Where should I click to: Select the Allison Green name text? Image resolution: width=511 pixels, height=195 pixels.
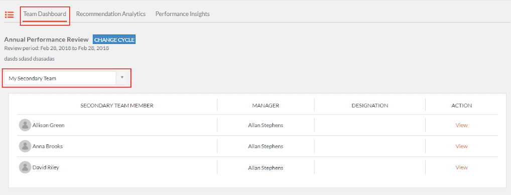48,125
